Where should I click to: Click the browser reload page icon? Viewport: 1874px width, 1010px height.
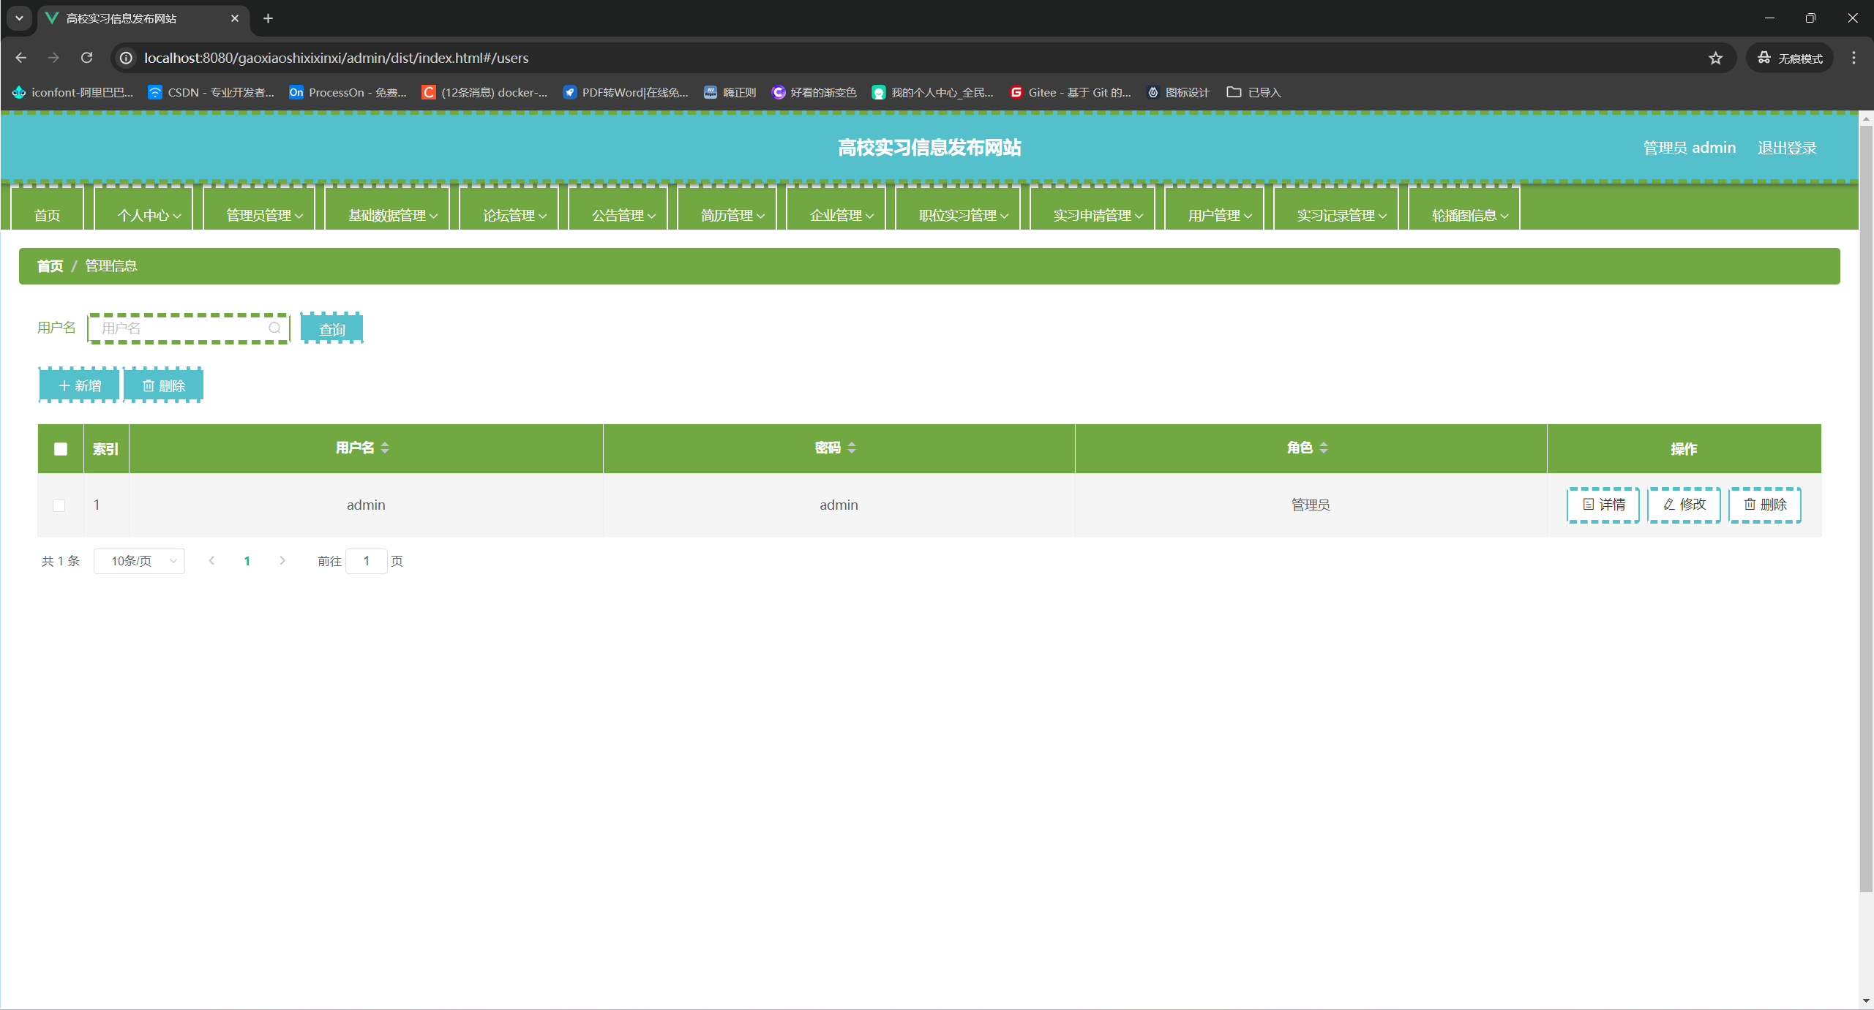(x=86, y=58)
